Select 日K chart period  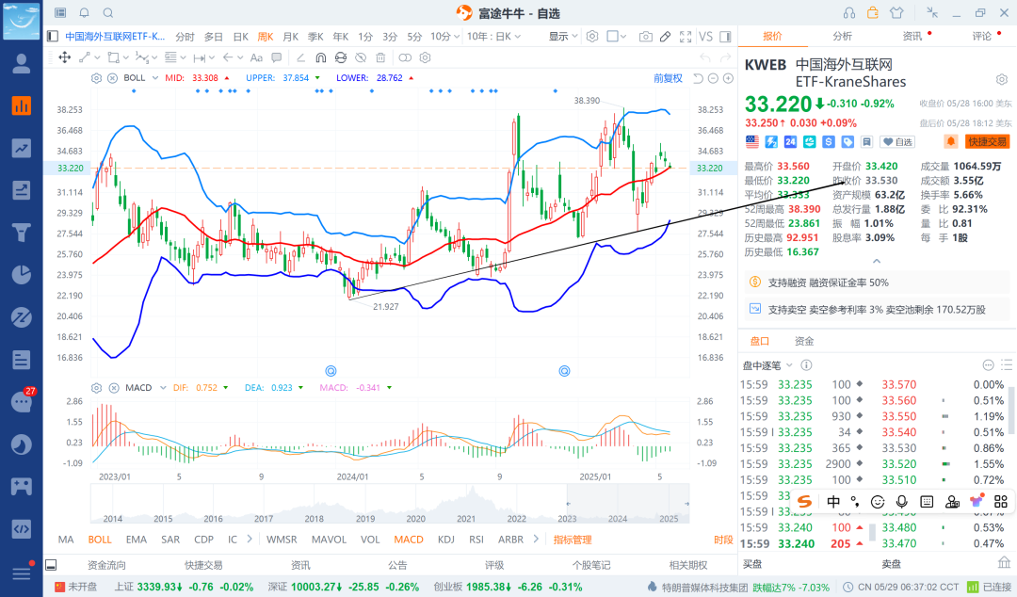[241, 37]
